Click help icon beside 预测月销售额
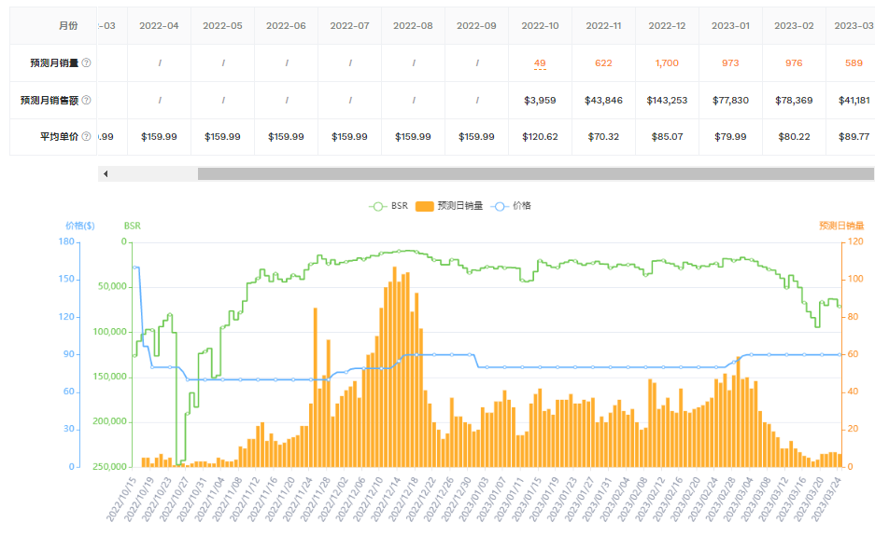The width and height of the screenshot is (875, 536). click(87, 100)
